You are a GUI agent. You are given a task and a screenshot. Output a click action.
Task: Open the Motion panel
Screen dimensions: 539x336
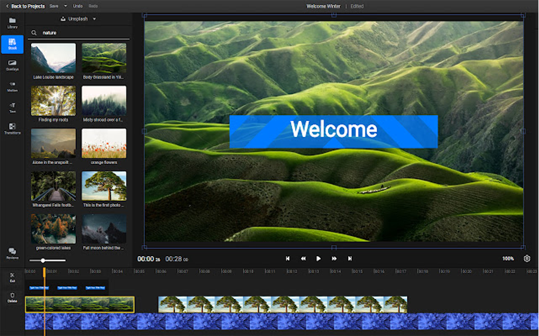(12, 86)
